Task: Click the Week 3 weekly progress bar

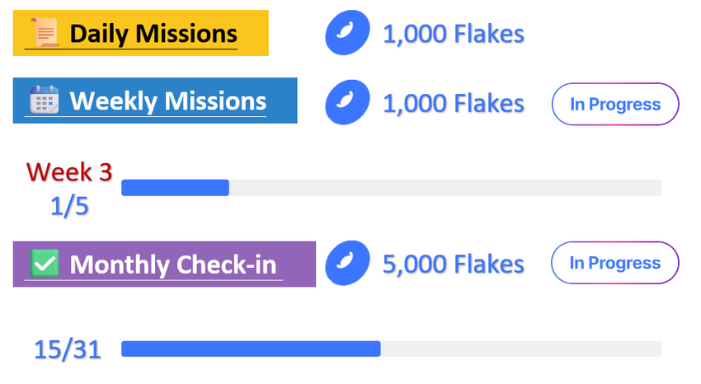Action: 391,188
